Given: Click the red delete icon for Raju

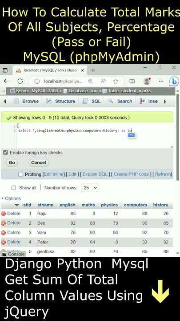Looking at the screenshot, I should [x=4, y=214].
